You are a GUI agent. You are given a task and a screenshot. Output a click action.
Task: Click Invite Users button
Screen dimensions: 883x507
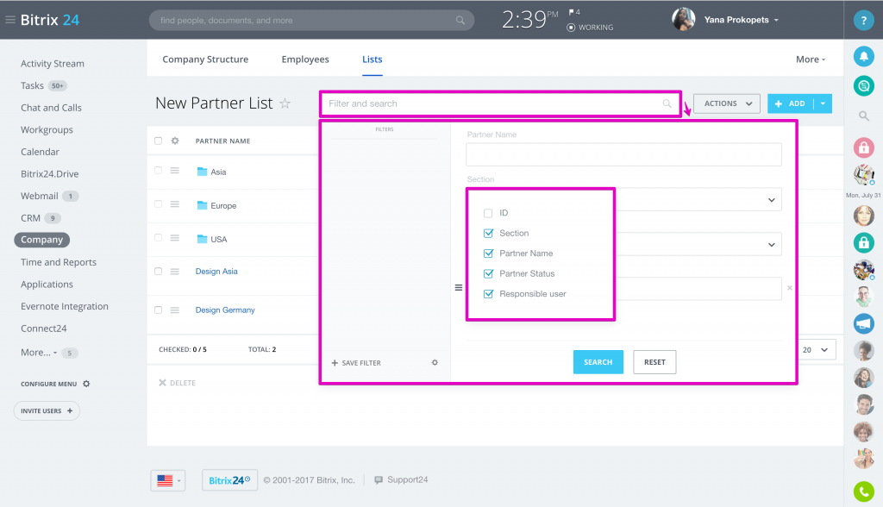(47, 410)
